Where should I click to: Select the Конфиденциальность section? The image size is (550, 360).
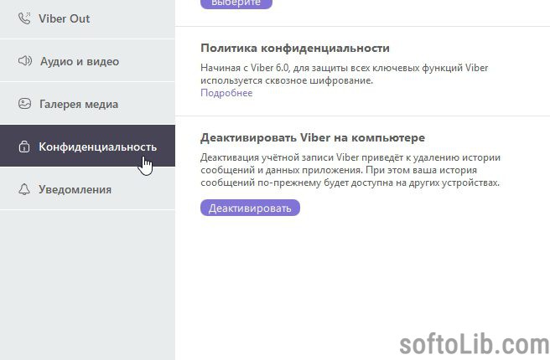(x=87, y=146)
